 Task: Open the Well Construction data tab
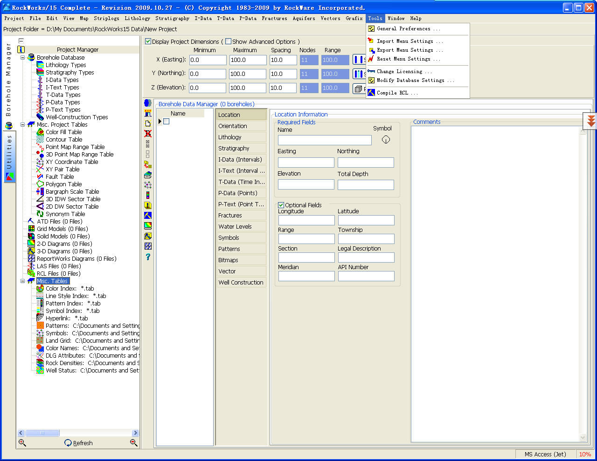(242, 282)
